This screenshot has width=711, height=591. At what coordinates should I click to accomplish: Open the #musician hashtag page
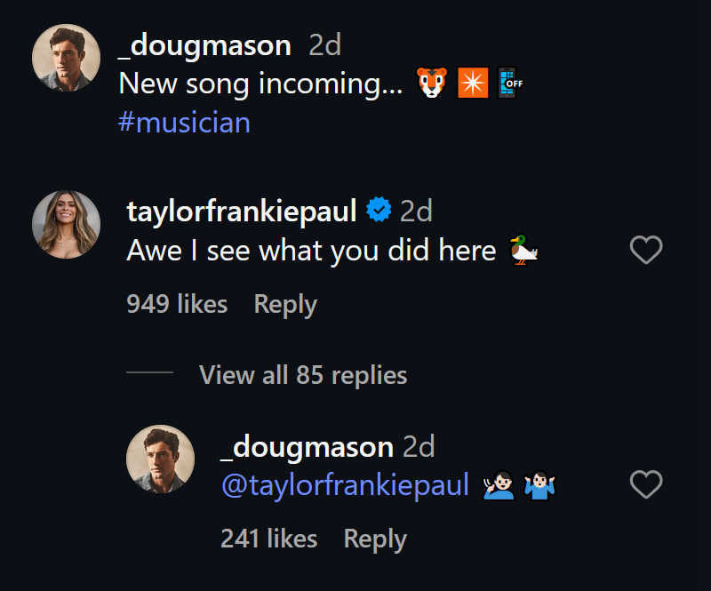[186, 123]
